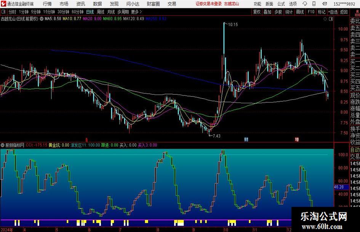The image size is (360, 232).
Task: Click the 叠加 overlay button
Action: coord(267,12)
